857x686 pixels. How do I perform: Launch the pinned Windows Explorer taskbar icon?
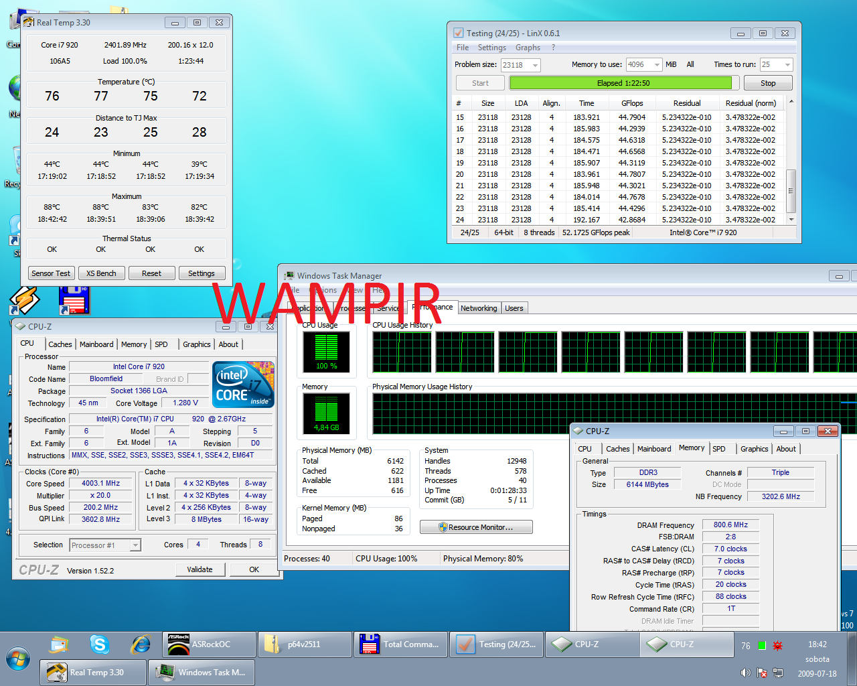tap(59, 644)
